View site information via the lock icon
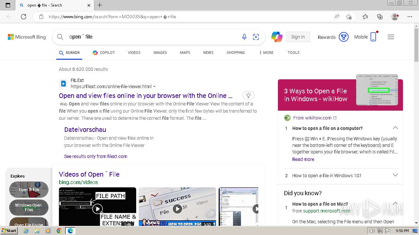Image resolution: width=419 pixels, height=235 pixels. (x=41, y=17)
